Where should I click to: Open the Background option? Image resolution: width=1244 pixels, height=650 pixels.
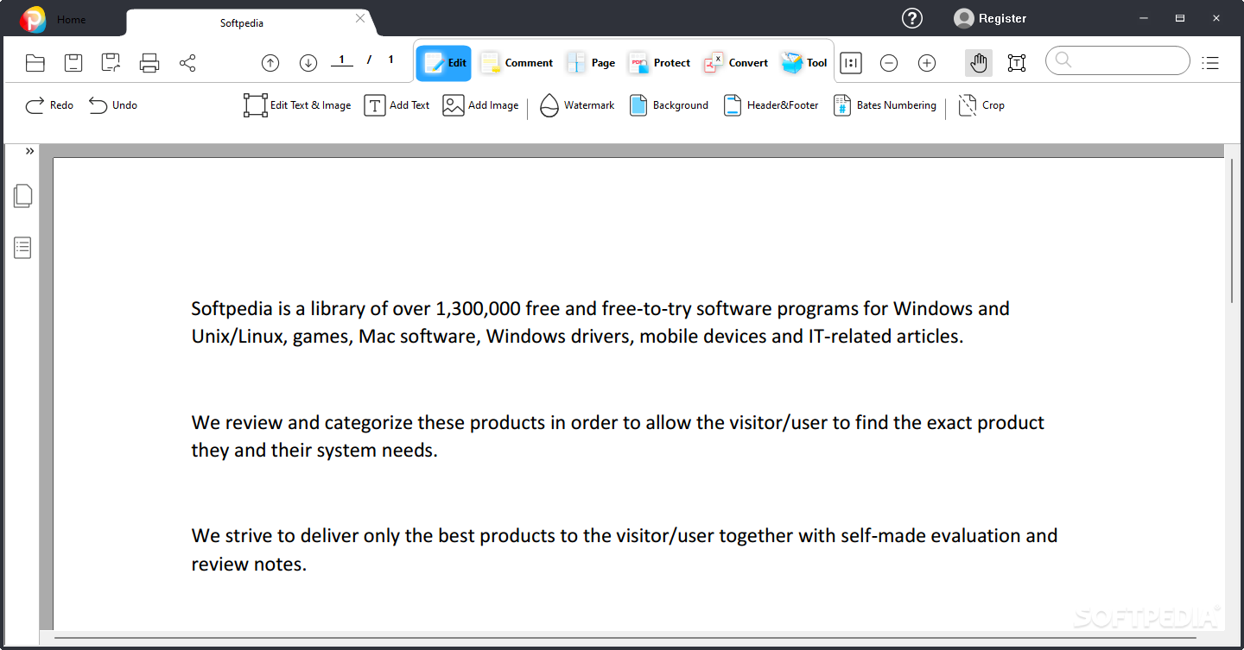point(669,105)
